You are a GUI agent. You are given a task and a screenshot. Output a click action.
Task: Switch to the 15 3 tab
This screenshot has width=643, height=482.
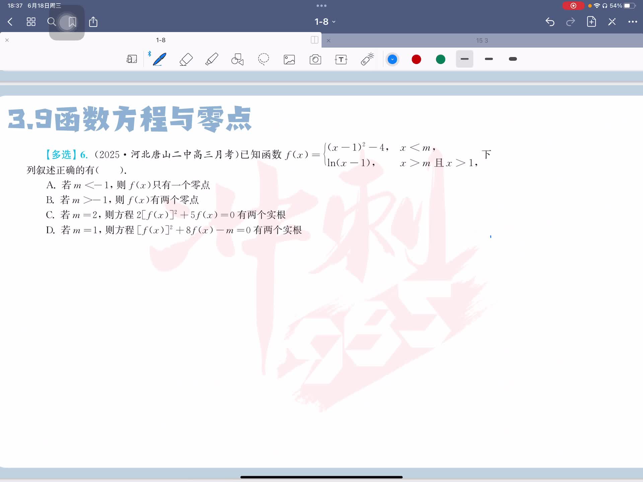(x=482, y=41)
